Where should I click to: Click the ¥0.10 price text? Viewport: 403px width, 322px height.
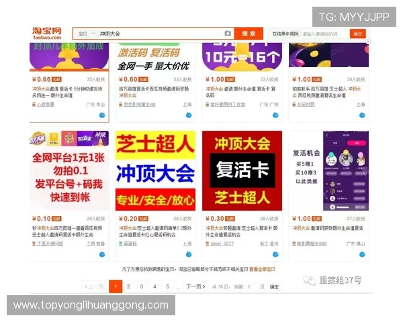coord(42,219)
